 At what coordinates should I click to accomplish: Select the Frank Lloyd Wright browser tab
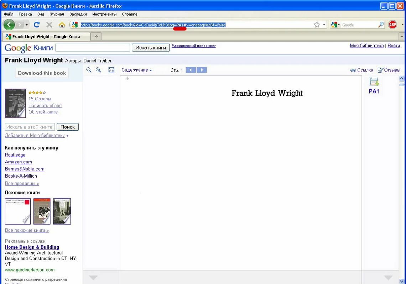coord(46,36)
